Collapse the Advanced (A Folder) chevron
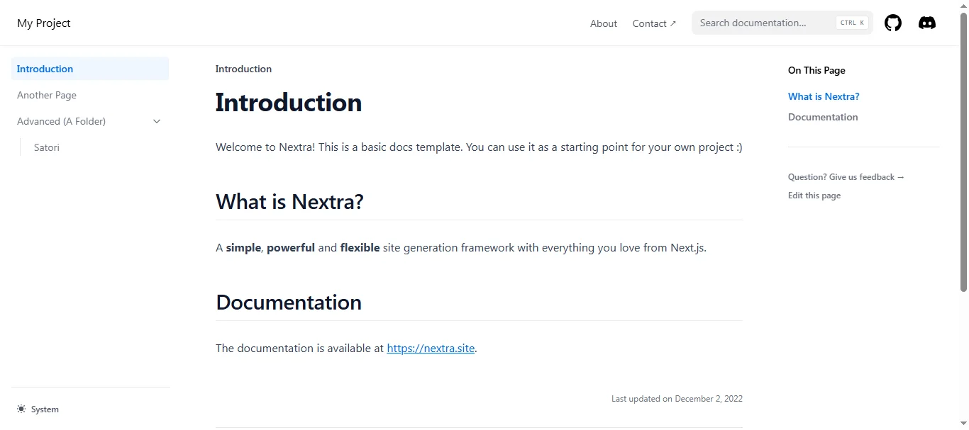 pos(156,121)
